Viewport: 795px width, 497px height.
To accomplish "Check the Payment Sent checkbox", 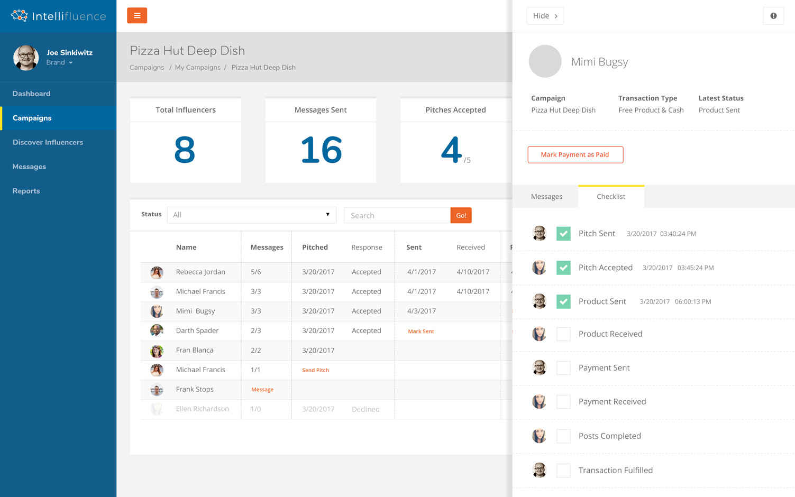I will (563, 367).
